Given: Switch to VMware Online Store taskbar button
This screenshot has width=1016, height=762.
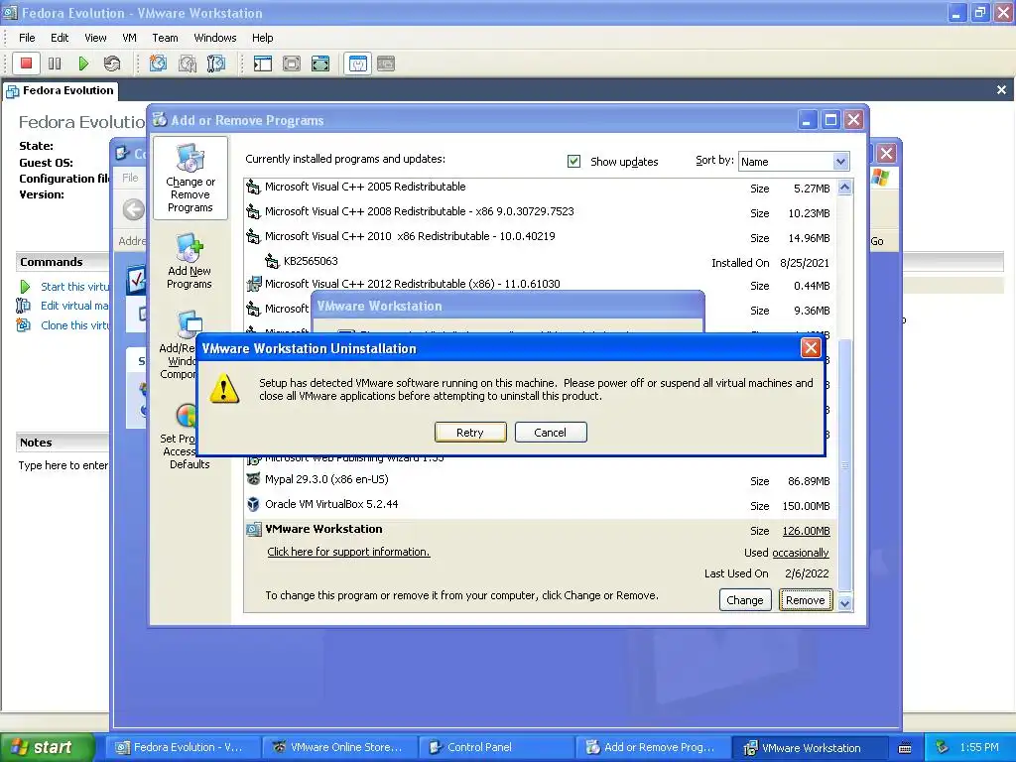Looking at the screenshot, I should pyautogui.click(x=339, y=747).
